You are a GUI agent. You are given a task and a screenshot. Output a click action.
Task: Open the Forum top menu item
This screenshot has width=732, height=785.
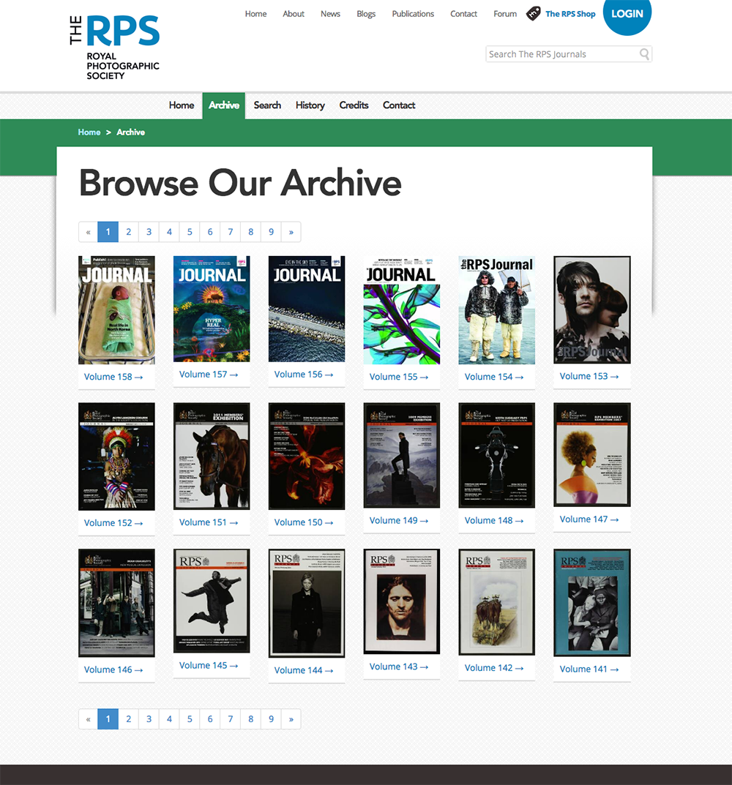[505, 14]
